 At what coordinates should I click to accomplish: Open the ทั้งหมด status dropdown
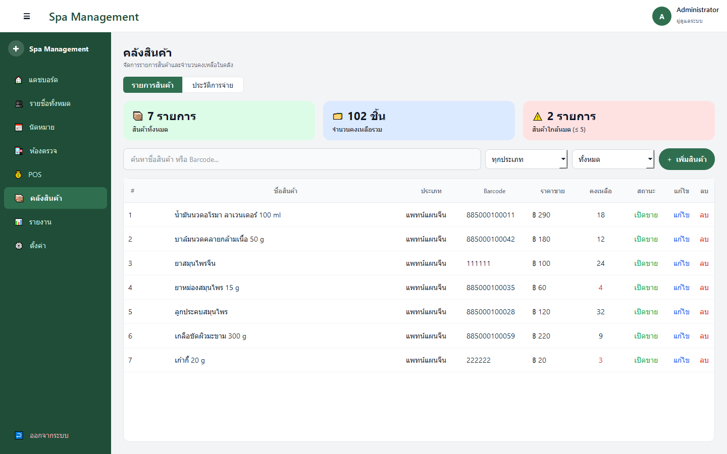[x=613, y=159]
